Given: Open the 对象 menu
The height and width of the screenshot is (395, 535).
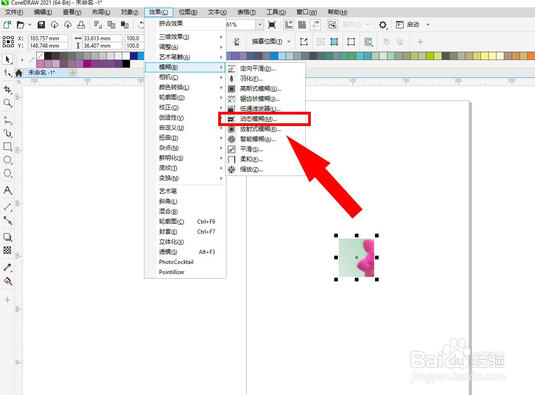Looking at the screenshot, I should click(130, 12).
